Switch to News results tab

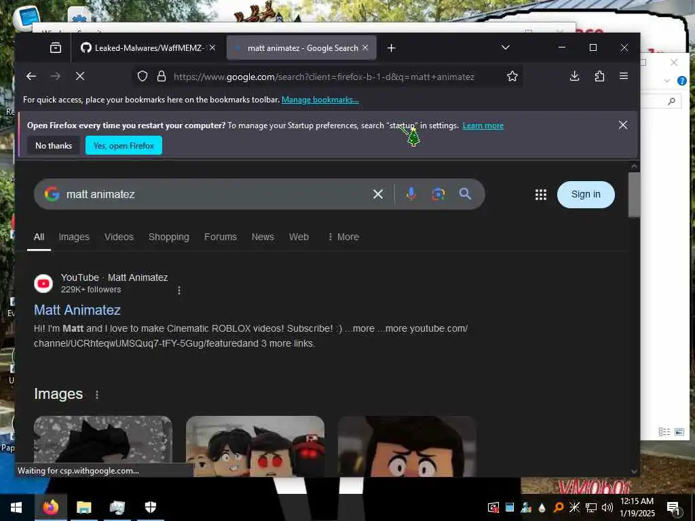click(263, 237)
